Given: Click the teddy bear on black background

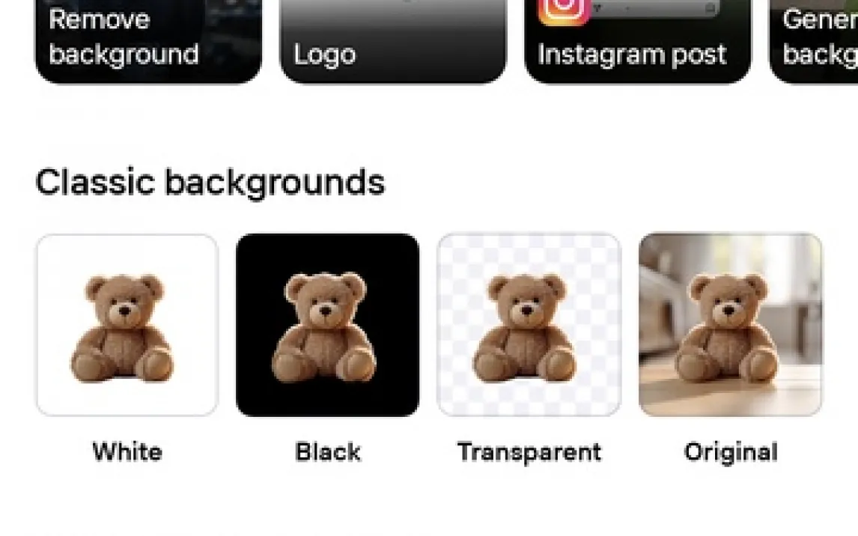Looking at the screenshot, I should pyautogui.click(x=324, y=326).
